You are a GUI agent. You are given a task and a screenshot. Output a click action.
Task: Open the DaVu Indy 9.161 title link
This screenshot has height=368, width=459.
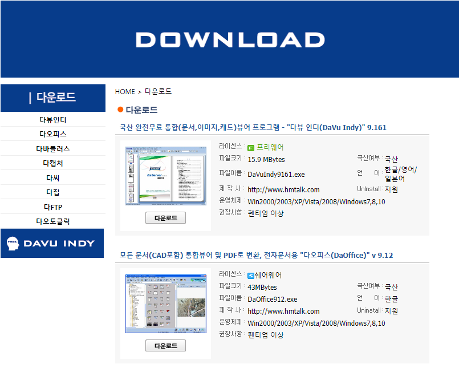coord(253,127)
